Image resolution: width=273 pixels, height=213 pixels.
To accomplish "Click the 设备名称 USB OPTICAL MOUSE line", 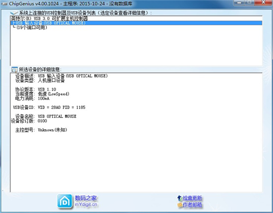I will [x=46, y=116].
